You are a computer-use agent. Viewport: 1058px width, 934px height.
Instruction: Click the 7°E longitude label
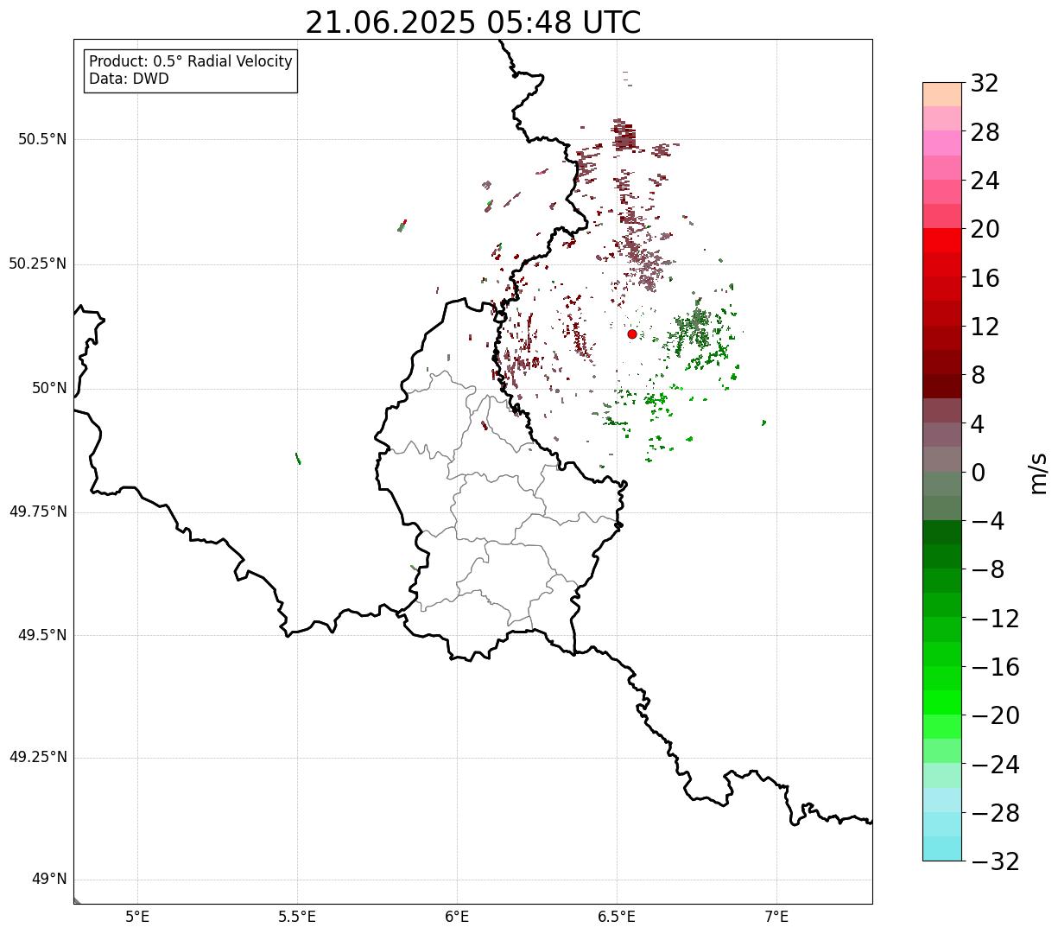[x=777, y=917]
